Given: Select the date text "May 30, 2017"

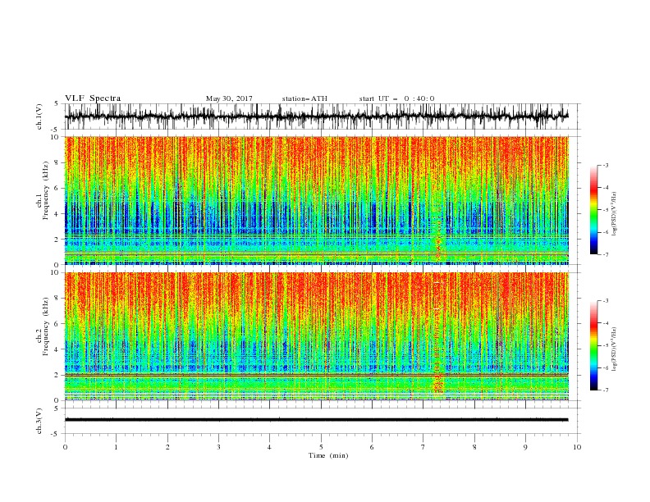Looking at the screenshot, I should tap(229, 98).
